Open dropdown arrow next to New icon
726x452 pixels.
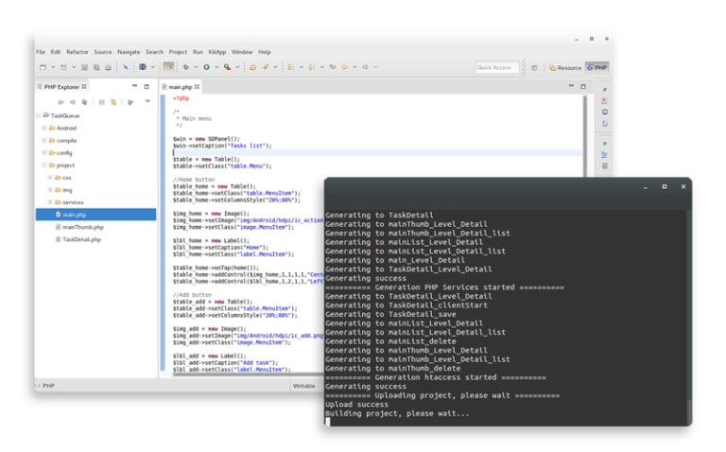click(53, 67)
